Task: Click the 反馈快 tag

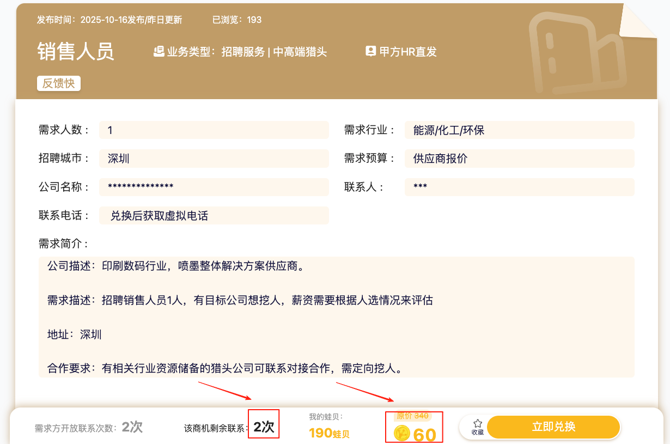Action: tap(59, 83)
